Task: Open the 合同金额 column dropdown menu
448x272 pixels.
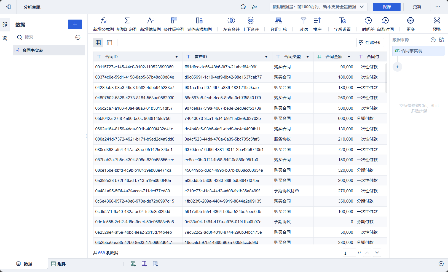Action: pyautogui.click(x=349, y=57)
